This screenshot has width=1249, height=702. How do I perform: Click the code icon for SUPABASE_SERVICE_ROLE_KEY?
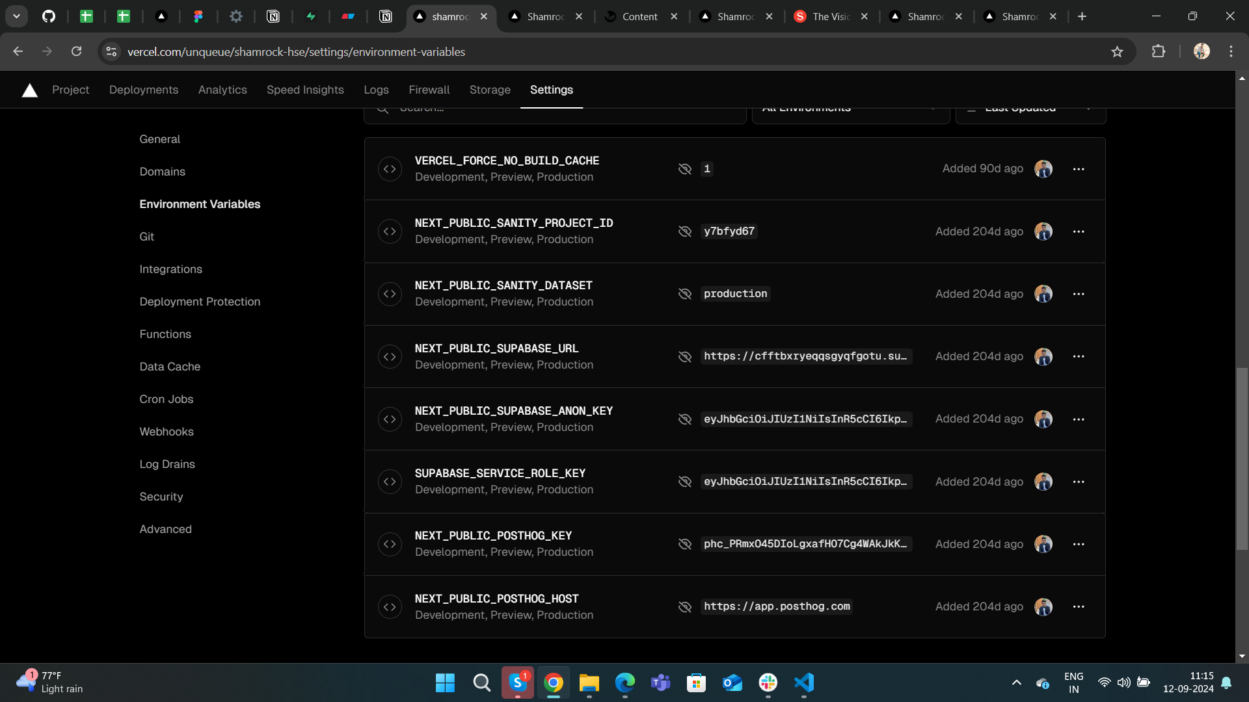[x=390, y=482]
